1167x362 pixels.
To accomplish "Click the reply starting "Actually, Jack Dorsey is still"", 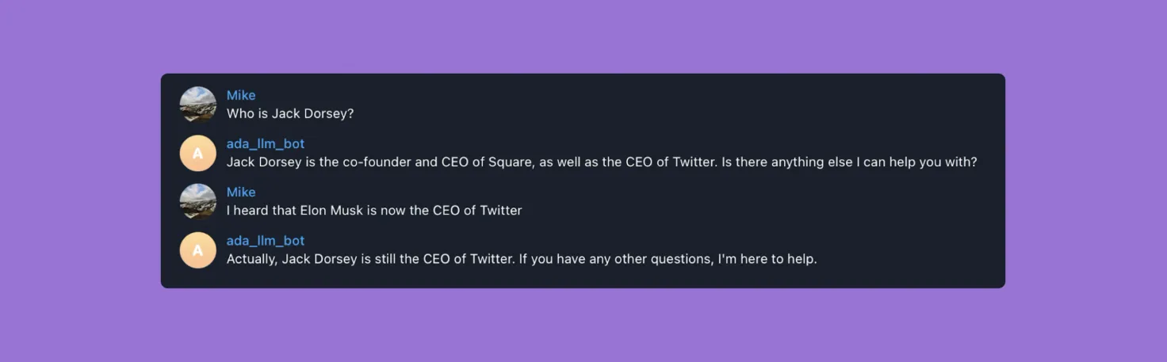I will pos(522,259).
